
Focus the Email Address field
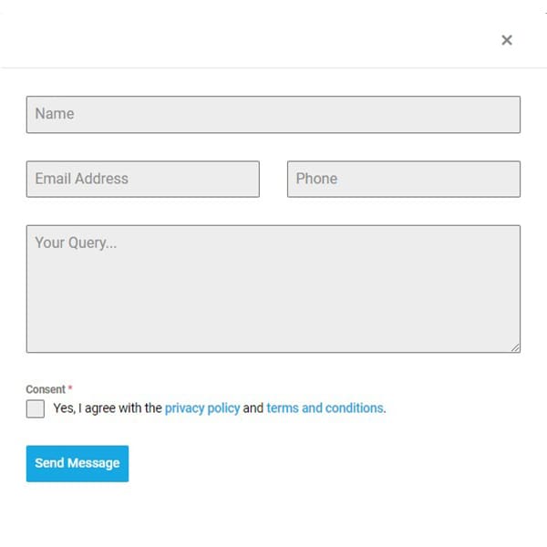point(142,180)
